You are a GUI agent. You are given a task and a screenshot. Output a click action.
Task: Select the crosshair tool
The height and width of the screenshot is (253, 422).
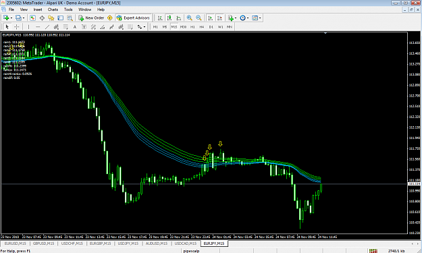click(16, 27)
